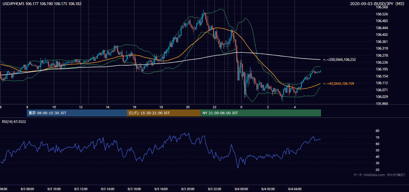
Task: Click RSI scale level 80
Action: (377, 131)
